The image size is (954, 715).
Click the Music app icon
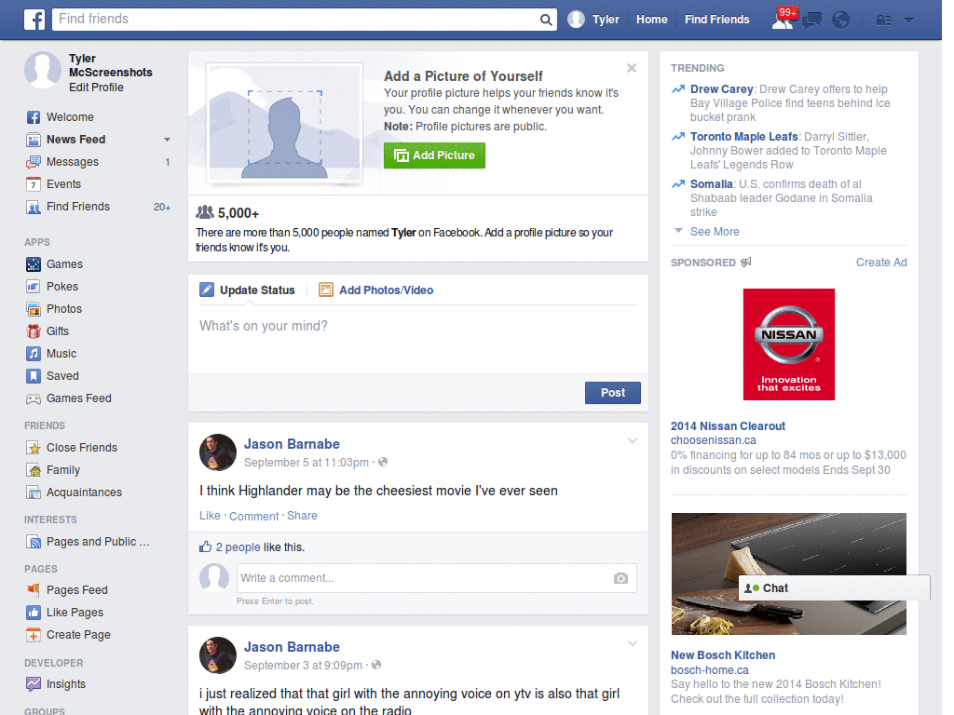(x=34, y=354)
